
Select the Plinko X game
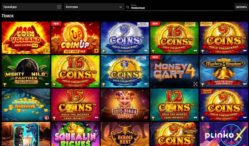224,134
